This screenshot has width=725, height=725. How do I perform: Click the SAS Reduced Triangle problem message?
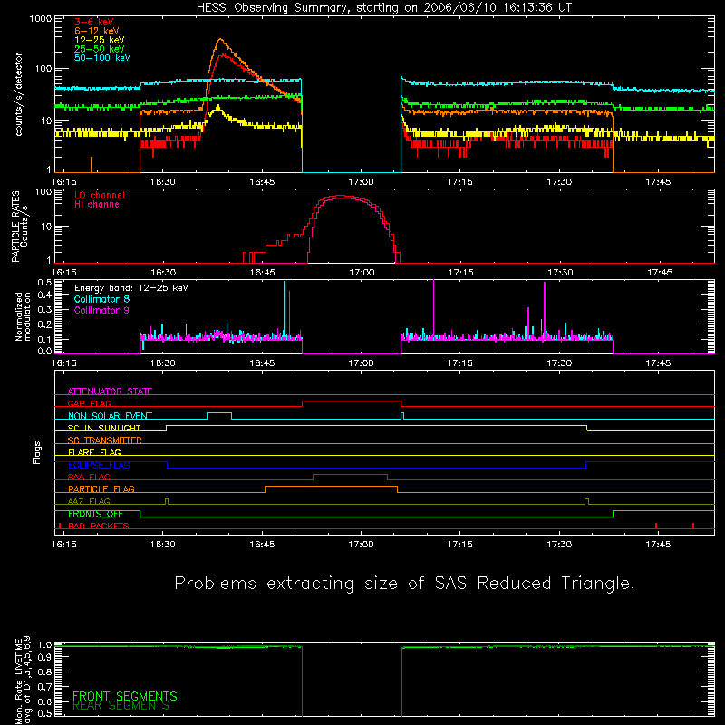404,584
